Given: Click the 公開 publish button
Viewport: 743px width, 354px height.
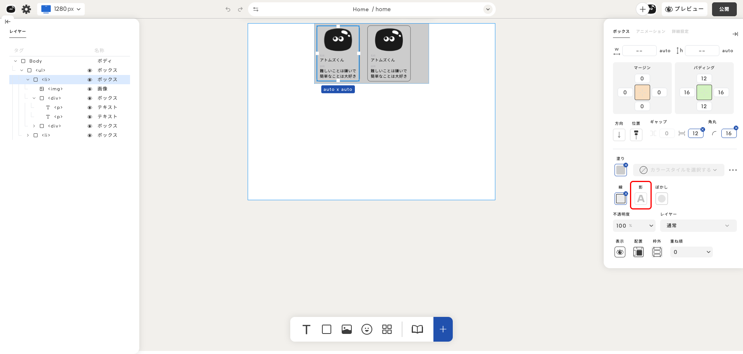Looking at the screenshot, I should coord(724,9).
